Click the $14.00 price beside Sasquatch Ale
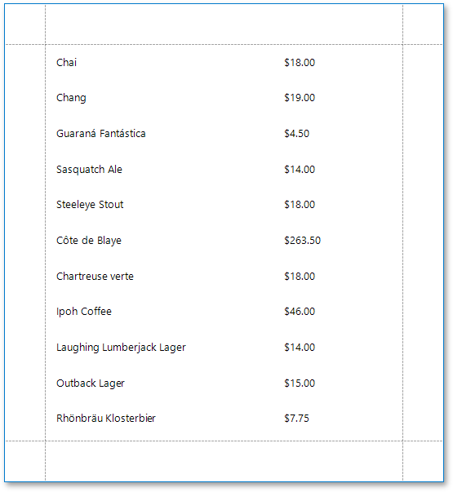The image size is (453, 492). [x=300, y=170]
